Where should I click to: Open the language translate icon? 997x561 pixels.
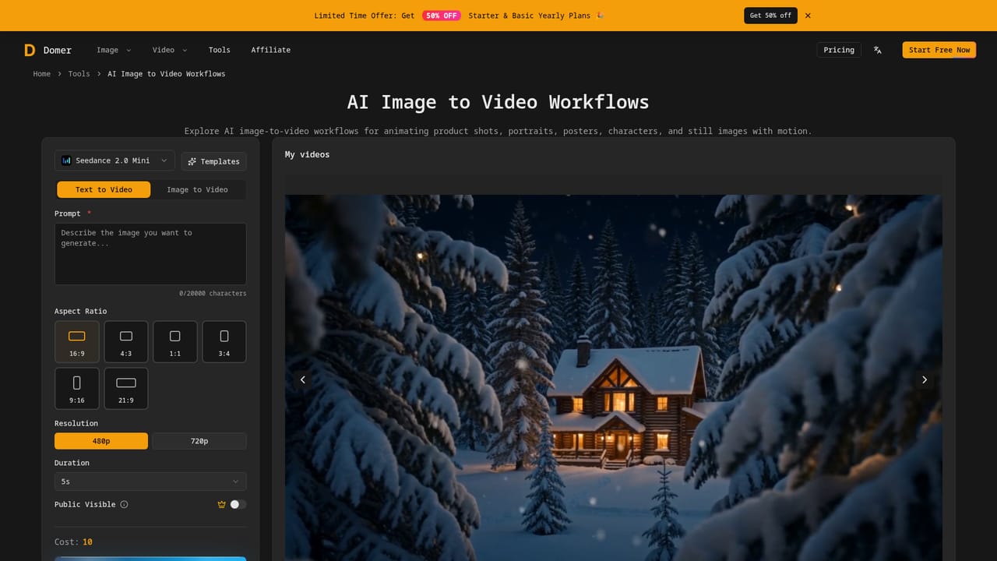878,50
